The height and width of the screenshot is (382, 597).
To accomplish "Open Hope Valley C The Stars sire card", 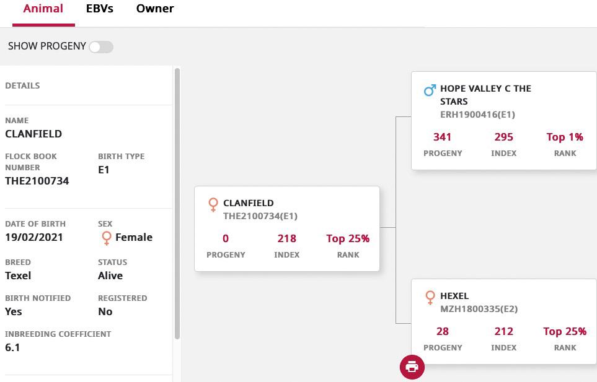I will [485, 95].
